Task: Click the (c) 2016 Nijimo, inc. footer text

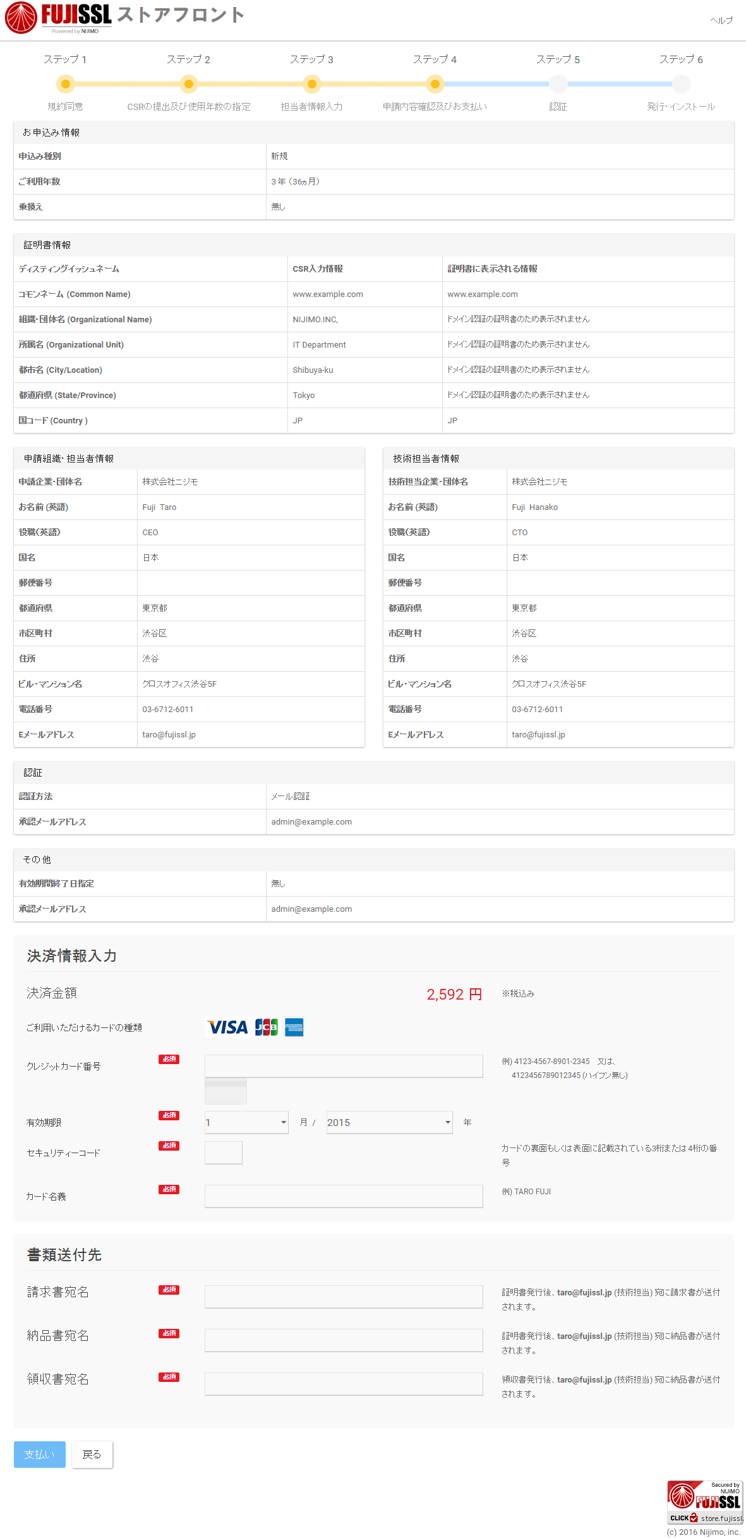Action: tap(704, 1532)
